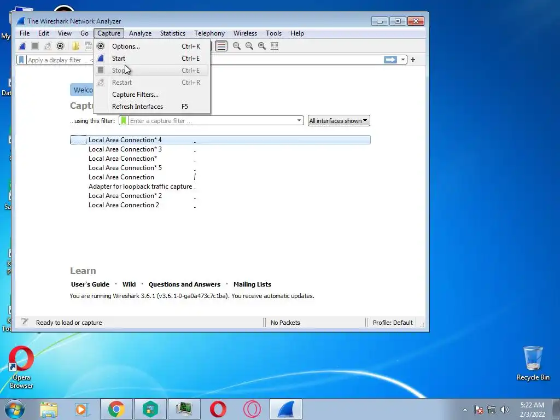Click the Enter a capture filter input field
This screenshot has width=560, height=420.
(212, 121)
